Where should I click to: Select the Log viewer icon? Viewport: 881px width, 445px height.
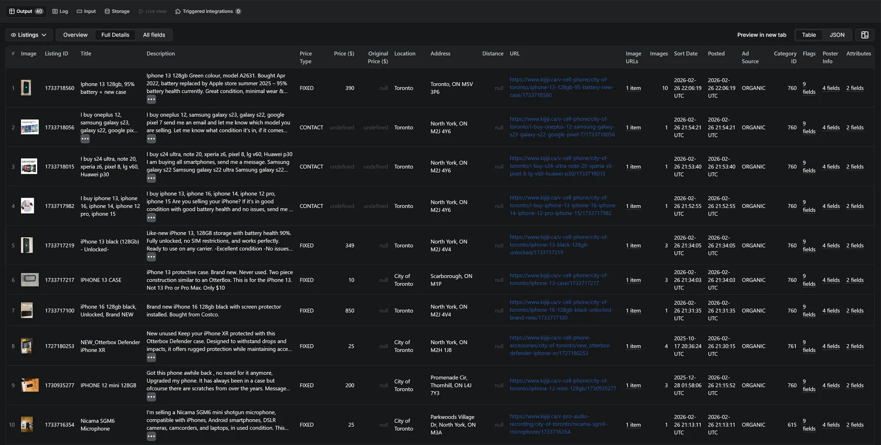(x=56, y=11)
